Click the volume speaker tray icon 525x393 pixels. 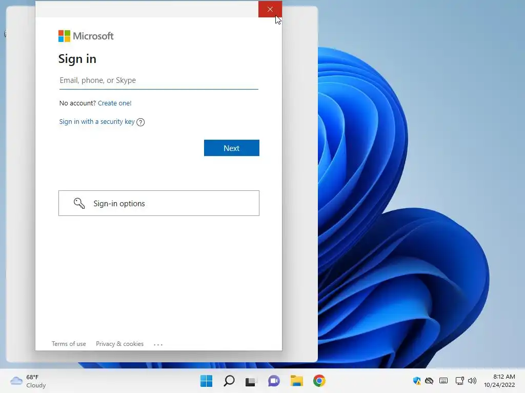click(x=472, y=381)
